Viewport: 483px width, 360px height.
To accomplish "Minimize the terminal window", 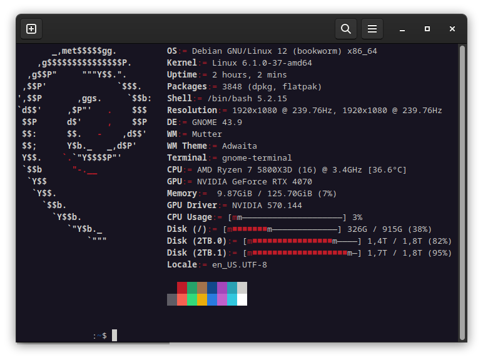I will [402, 29].
